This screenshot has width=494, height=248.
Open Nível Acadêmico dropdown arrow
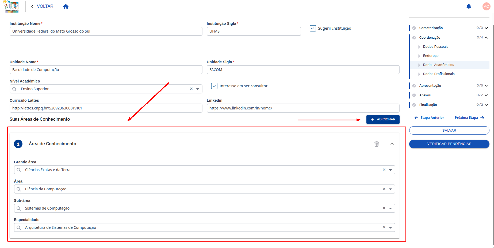pyautogui.click(x=198, y=89)
